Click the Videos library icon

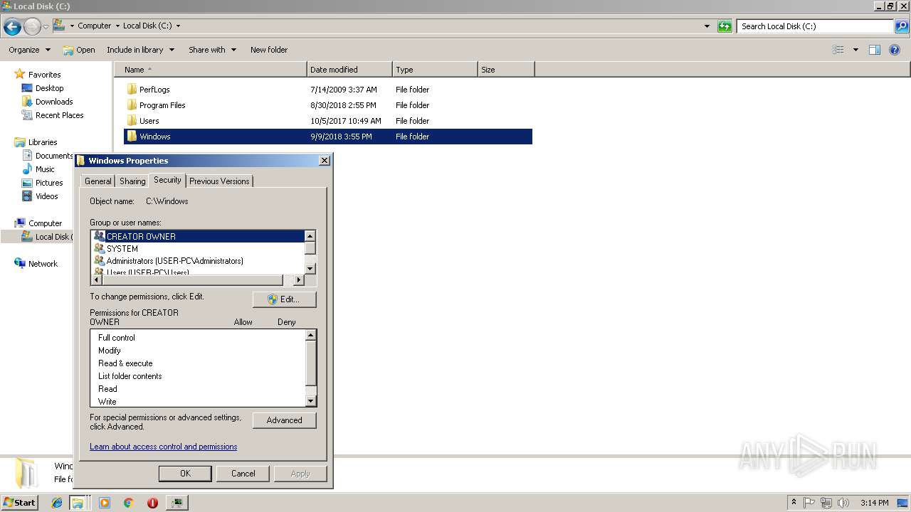click(27, 196)
